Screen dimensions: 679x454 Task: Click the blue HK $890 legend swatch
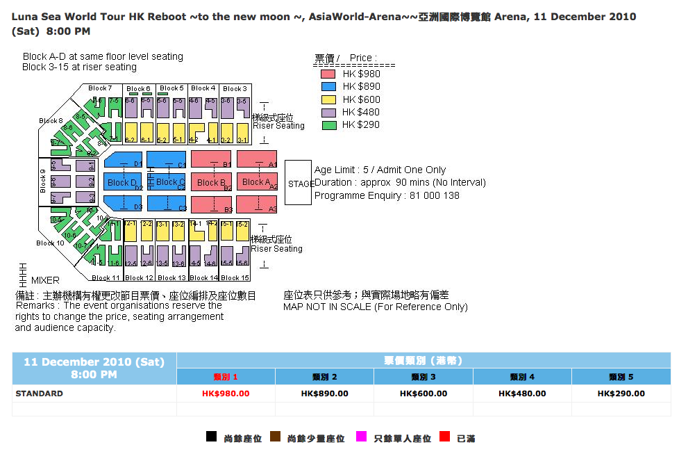(x=328, y=87)
